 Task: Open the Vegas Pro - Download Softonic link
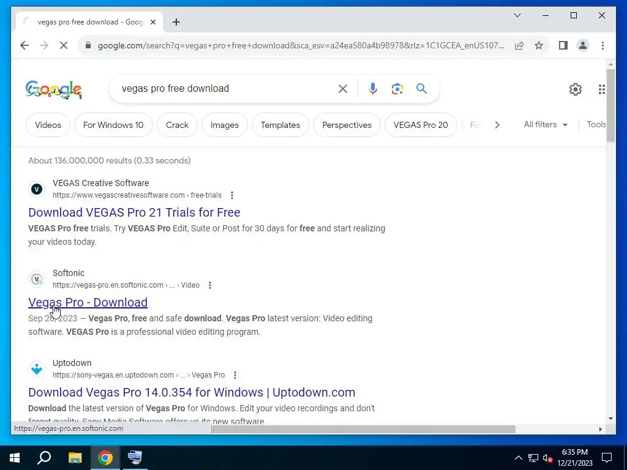point(88,302)
